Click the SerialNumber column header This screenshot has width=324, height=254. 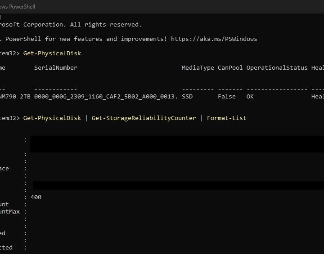click(56, 68)
